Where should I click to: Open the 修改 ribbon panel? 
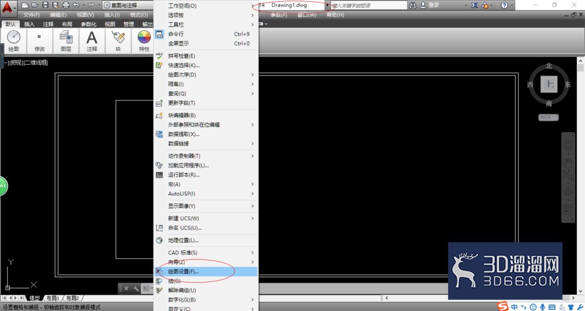click(x=40, y=41)
